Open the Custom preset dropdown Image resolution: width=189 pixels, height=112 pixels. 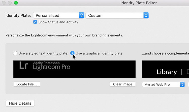(117, 15)
